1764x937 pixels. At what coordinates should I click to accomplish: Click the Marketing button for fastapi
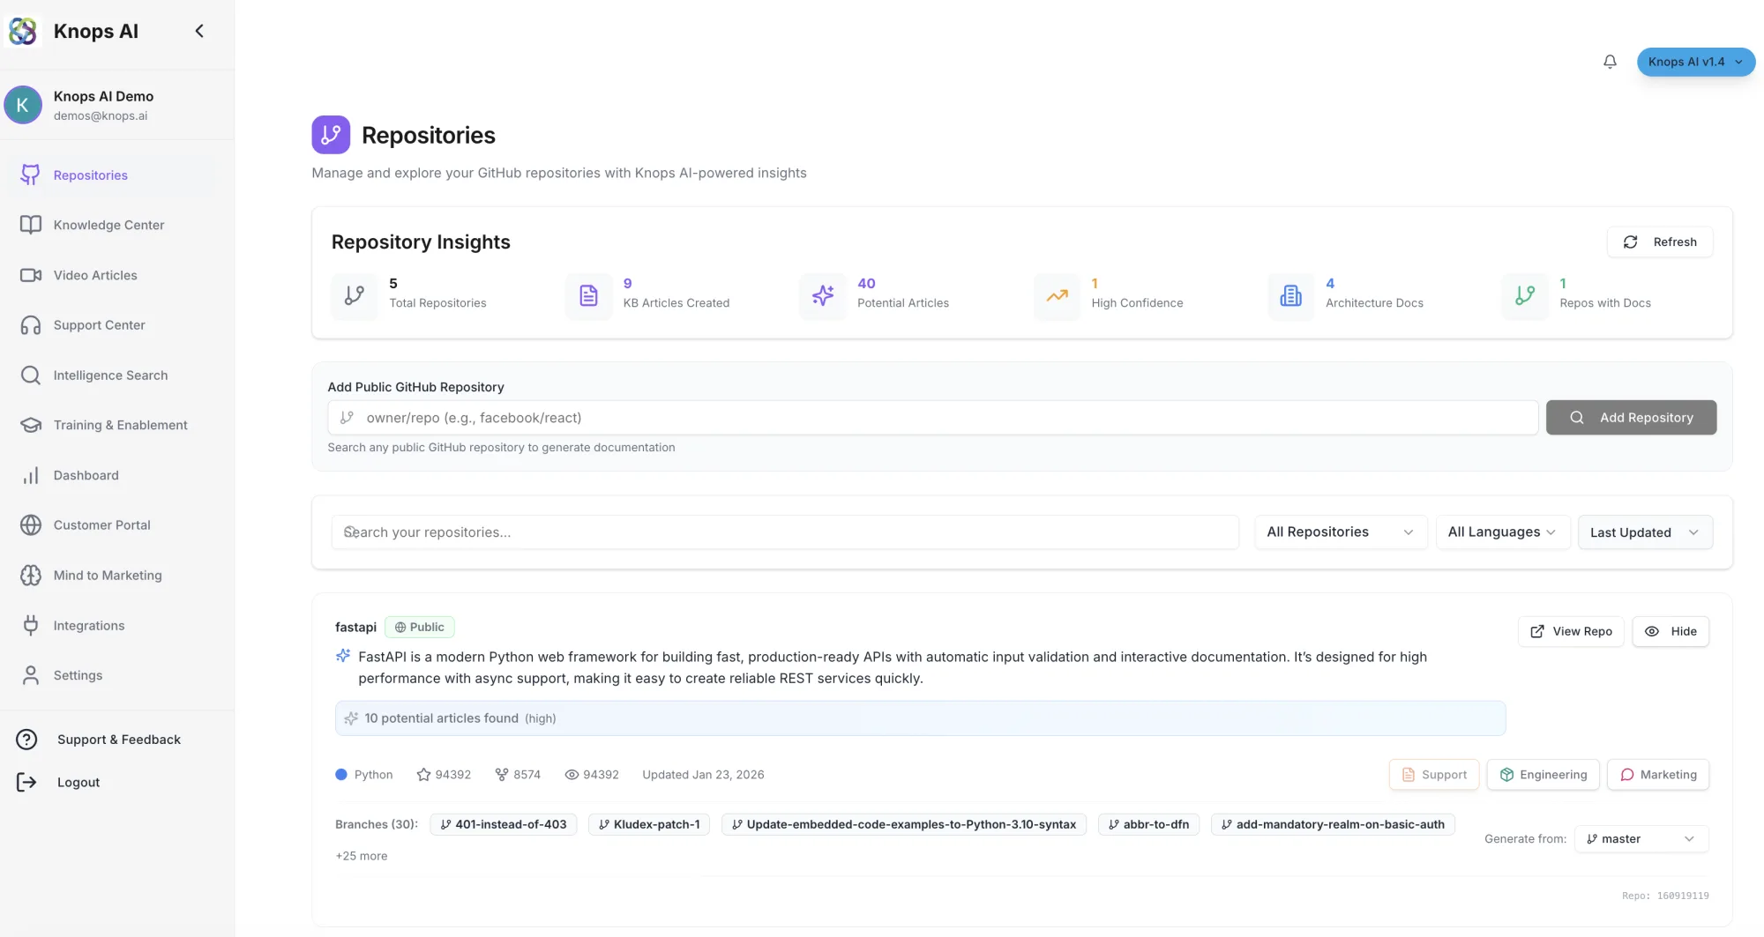1658,775
